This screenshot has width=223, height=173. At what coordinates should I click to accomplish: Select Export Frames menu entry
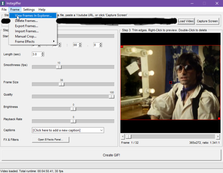point(33,26)
